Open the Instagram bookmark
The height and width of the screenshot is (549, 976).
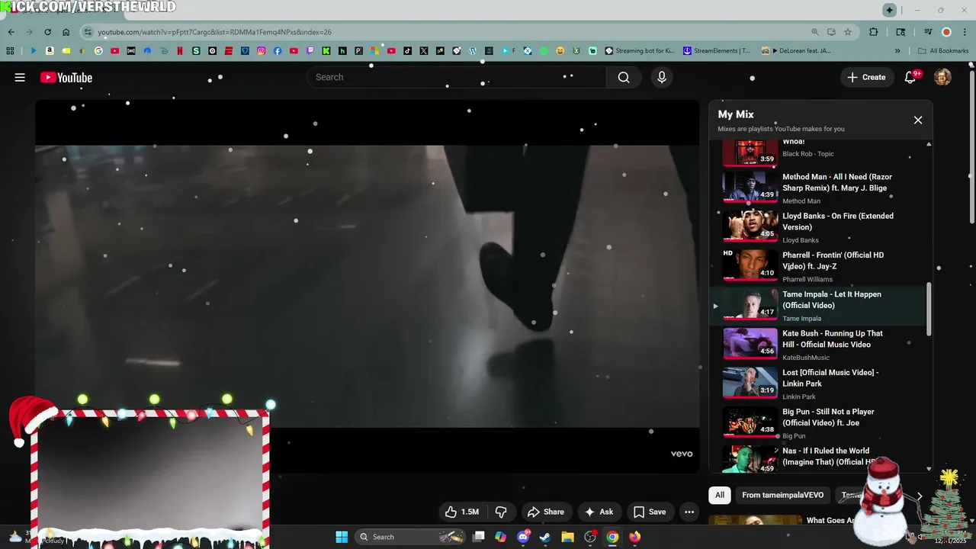point(261,51)
